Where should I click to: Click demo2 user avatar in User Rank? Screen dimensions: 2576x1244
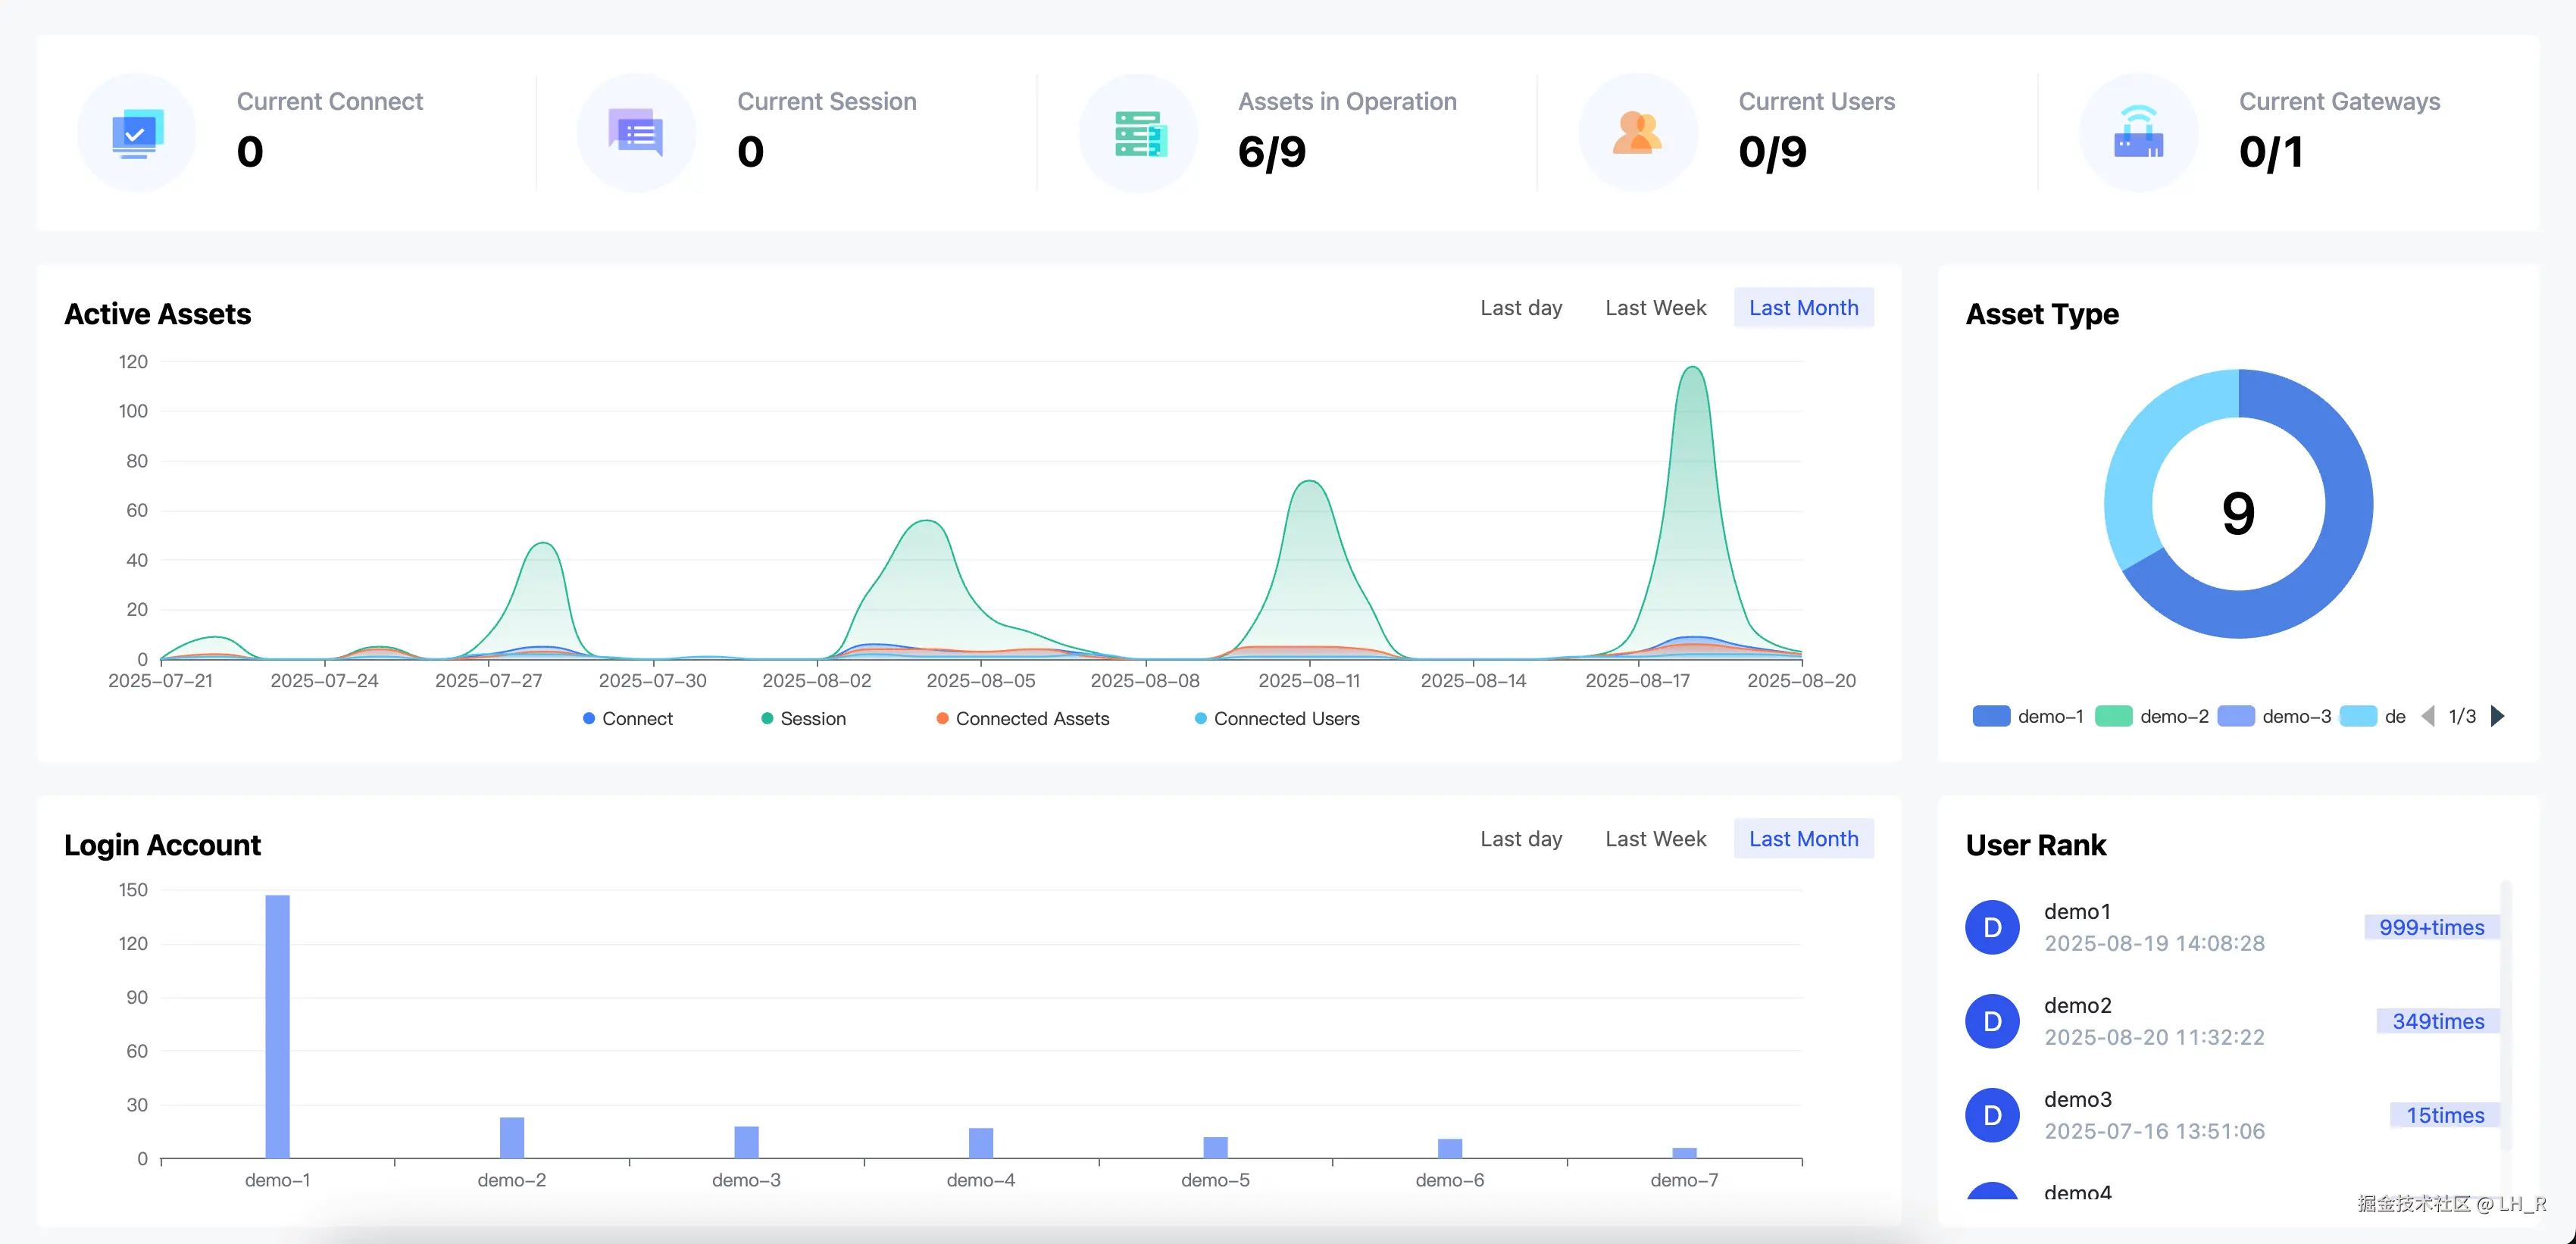(x=1992, y=1021)
